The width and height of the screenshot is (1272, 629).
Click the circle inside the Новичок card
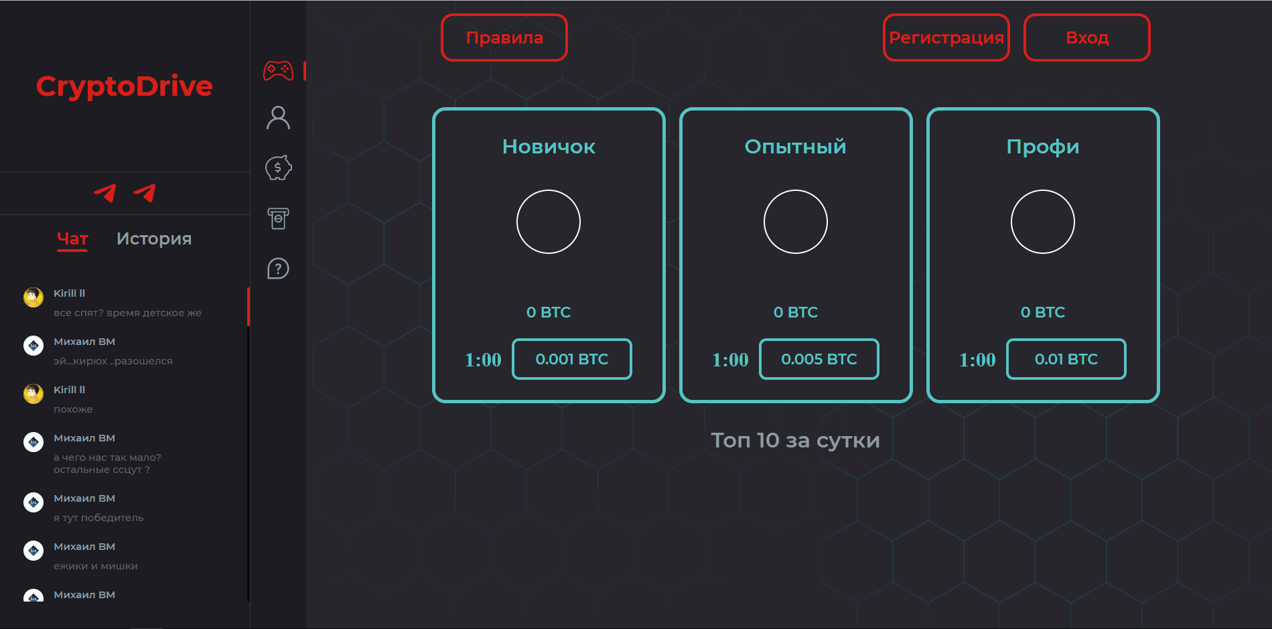coord(548,222)
